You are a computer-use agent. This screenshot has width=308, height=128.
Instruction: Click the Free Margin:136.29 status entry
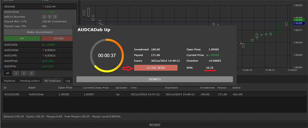[77, 117]
